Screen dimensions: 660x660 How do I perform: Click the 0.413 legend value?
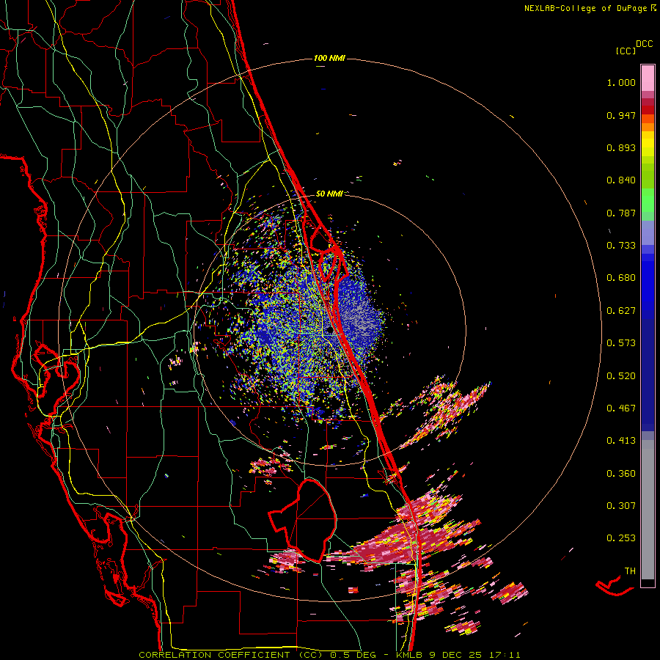click(621, 441)
